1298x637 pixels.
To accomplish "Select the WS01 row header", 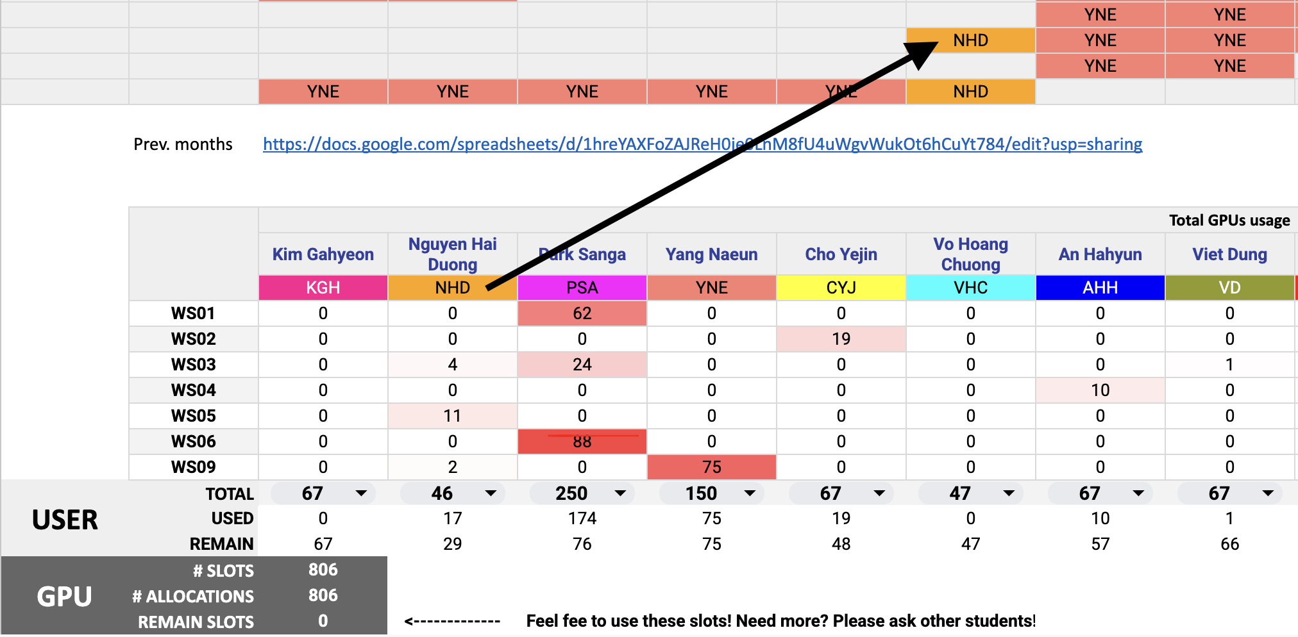I will [x=193, y=313].
